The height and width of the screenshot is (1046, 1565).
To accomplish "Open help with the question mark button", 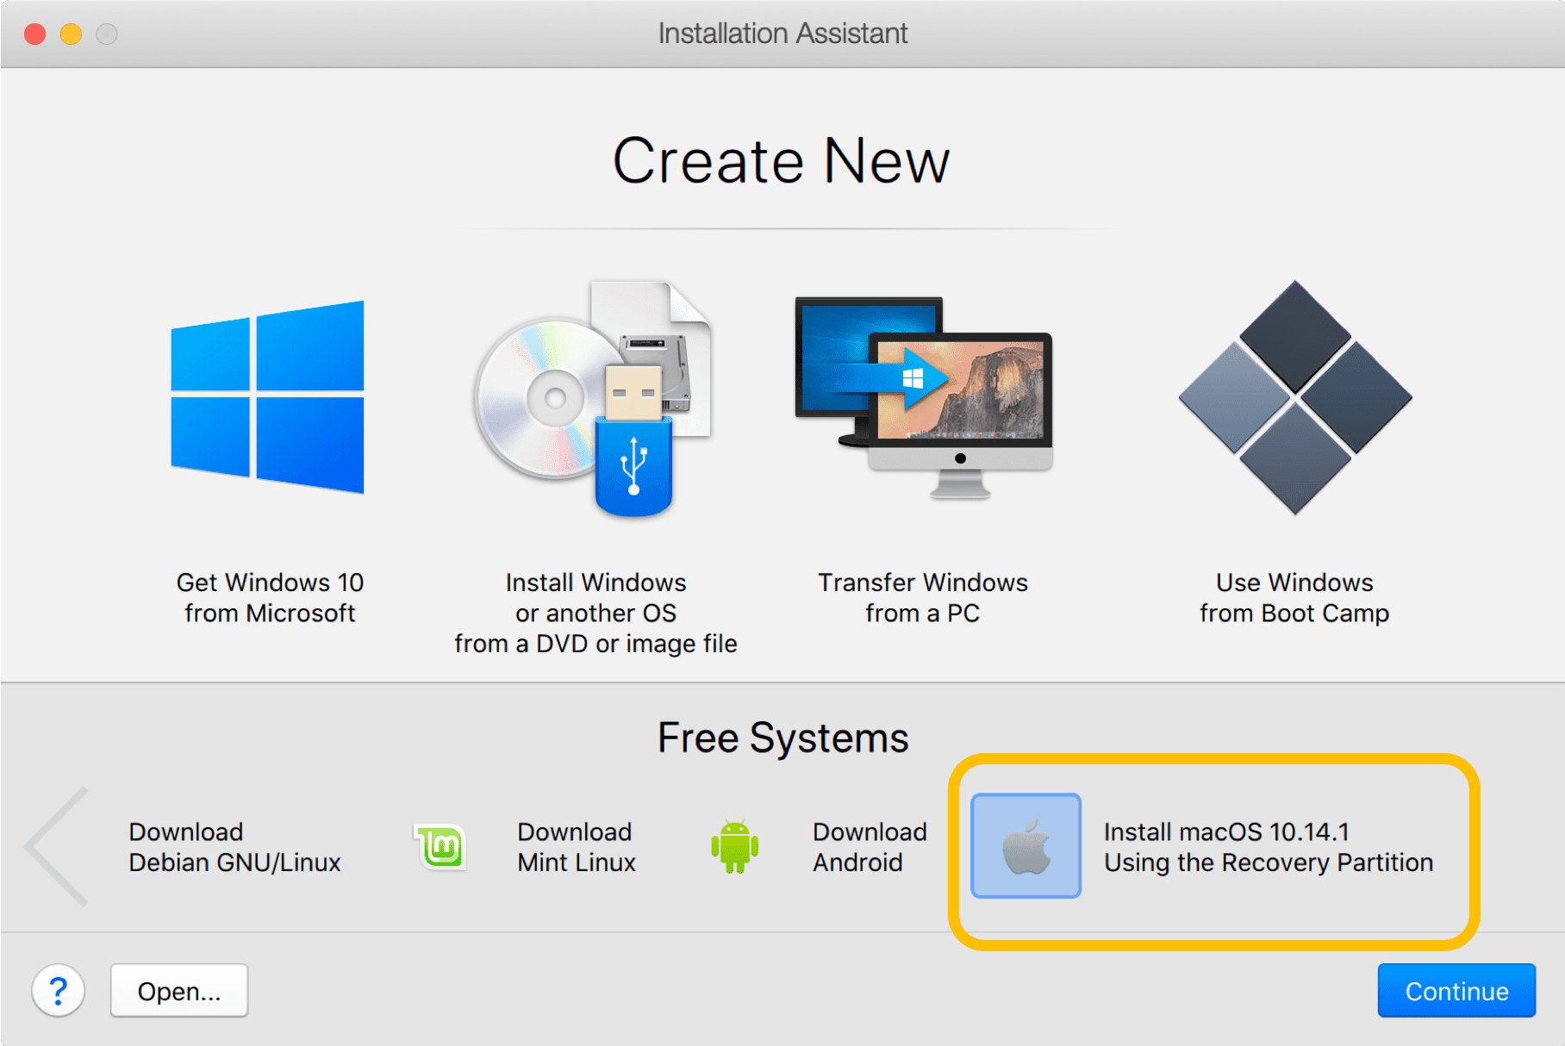I will [x=58, y=991].
